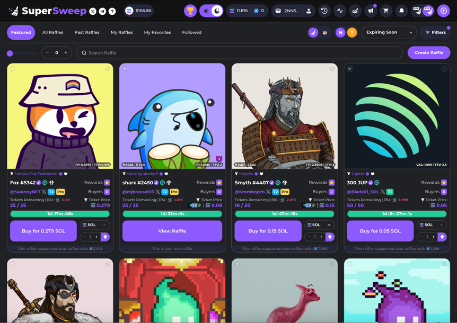This screenshot has width=457, height=323.
Task: Open the megaphone announcements icon
Action: (x=371, y=11)
